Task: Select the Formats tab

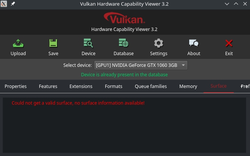Action: pyautogui.click(x=114, y=86)
